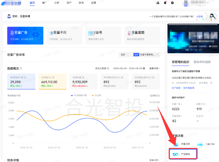
Task: Open the 资产 menu
Action: point(69,3)
